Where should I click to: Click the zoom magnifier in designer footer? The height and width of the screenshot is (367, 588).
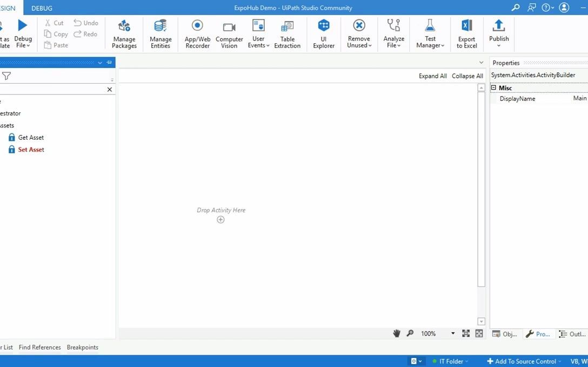[x=410, y=333]
